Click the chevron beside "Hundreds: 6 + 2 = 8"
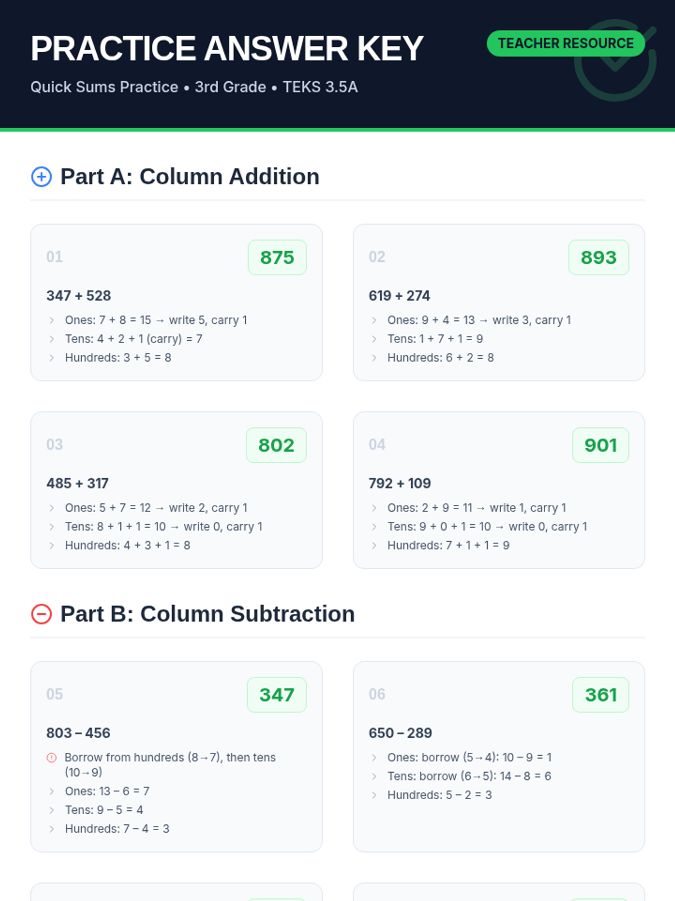Viewport: 675px width, 901px height. [374, 358]
